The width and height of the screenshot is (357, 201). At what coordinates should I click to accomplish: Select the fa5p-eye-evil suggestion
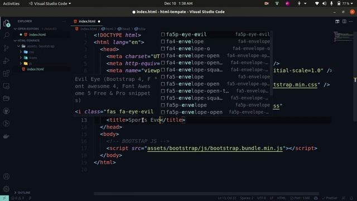pos(215,35)
